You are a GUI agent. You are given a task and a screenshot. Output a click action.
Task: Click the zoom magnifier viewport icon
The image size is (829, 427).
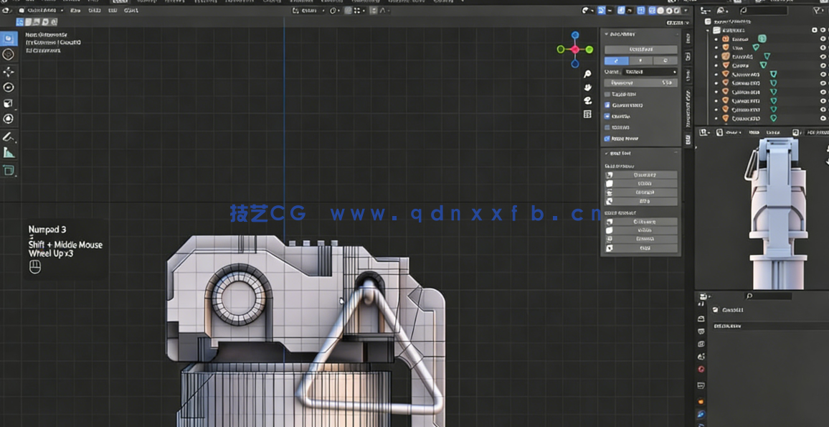[587, 74]
